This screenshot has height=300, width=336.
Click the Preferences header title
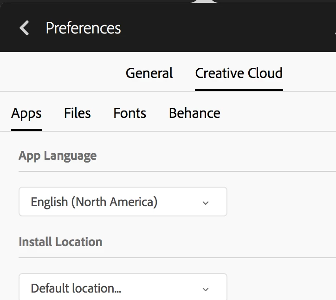(x=83, y=28)
